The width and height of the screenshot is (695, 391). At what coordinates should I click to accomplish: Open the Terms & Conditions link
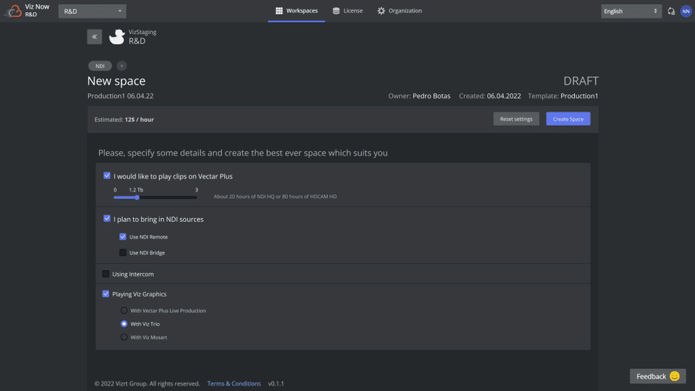[x=234, y=384]
